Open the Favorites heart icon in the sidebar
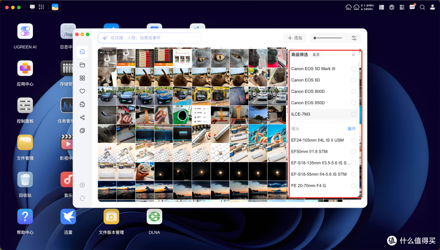 pos(82,91)
